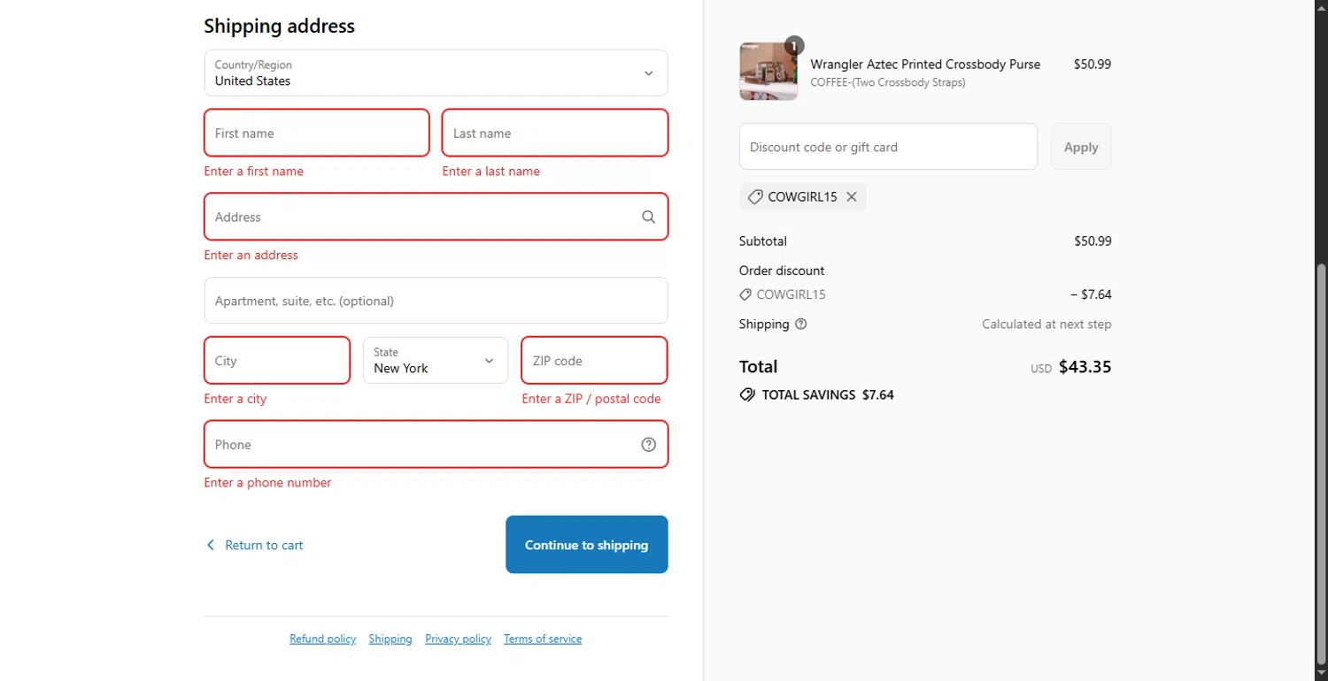Click the City input field
Viewport: 1328px width, 681px height.
pyautogui.click(x=277, y=360)
